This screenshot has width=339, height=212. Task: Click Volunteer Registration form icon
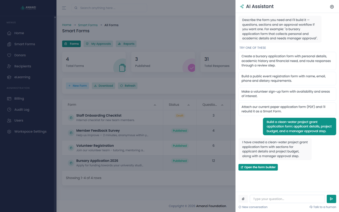pos(71,148)
